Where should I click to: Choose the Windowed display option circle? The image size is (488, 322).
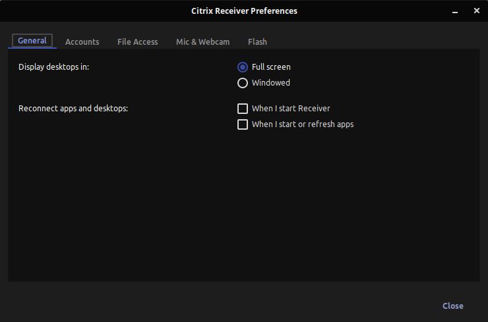tap(243, 83)
